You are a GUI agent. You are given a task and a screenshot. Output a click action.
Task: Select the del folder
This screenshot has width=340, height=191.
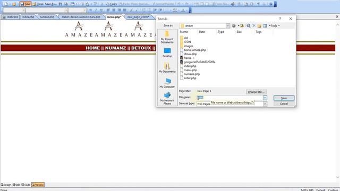(184, 38)
